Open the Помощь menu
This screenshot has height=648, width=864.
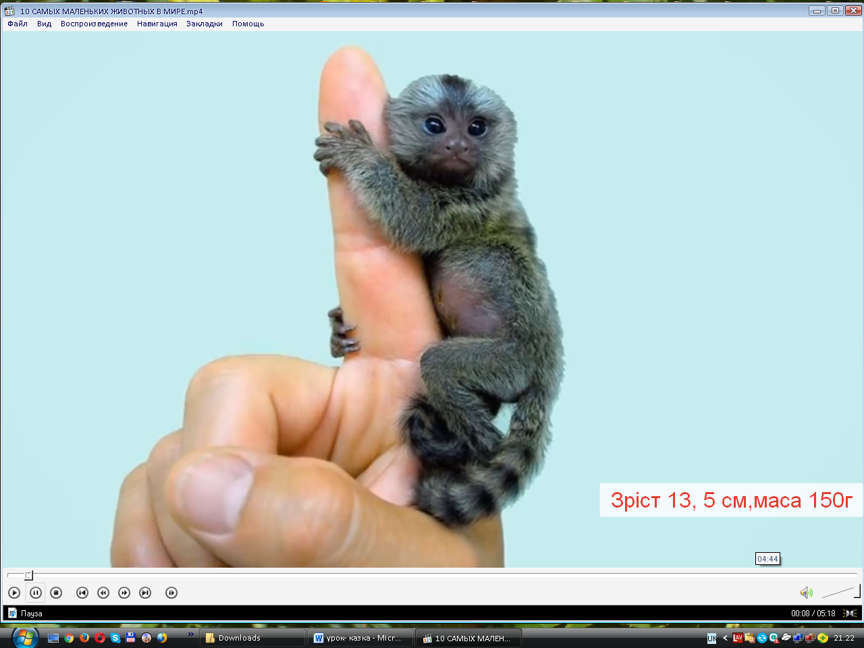tap(248, 24)
